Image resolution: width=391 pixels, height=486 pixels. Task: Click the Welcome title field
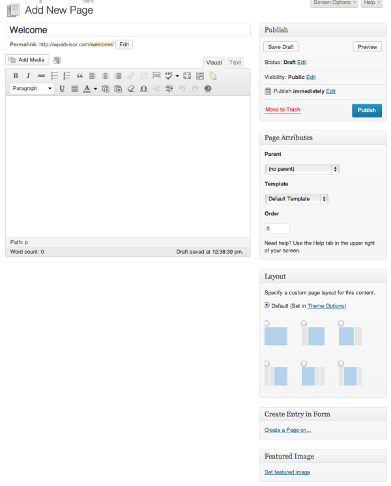[x=128, y=30]
